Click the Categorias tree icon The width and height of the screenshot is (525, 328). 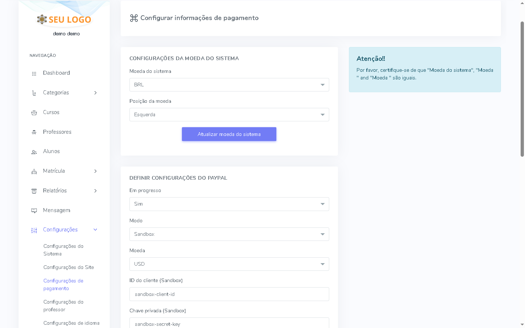point(34,93)
